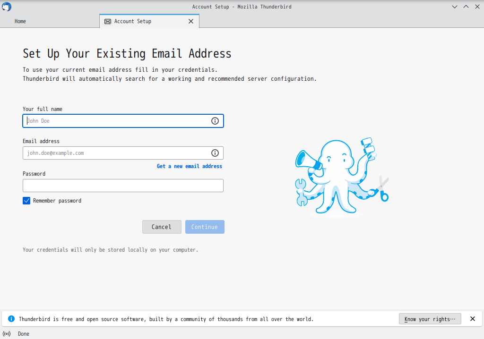The width and height of the screenshot is (484, 339).
Task: Click the blue info icon in notification bar
Action: point(11,319)
